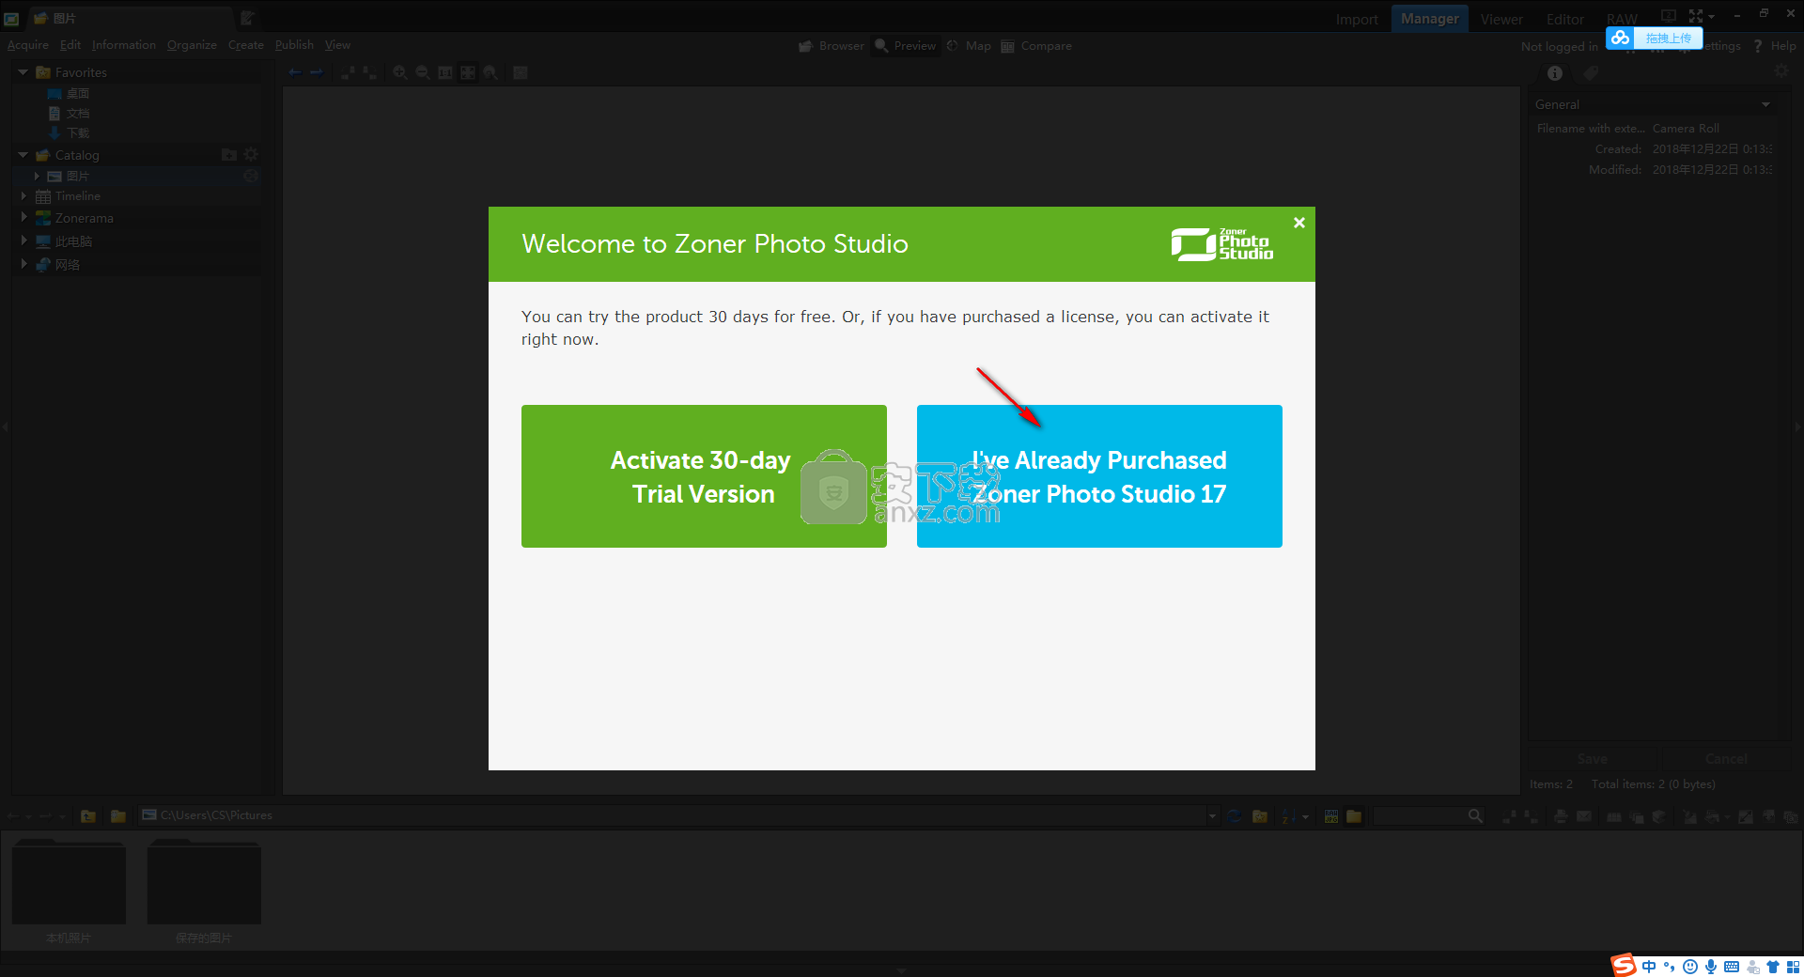Switch to the Viewer module tab
The width and height of the screenshot is (1804, 977).
tap(1501, 19)
